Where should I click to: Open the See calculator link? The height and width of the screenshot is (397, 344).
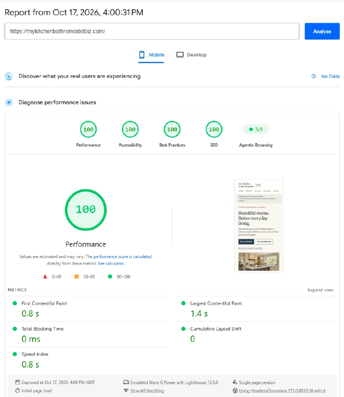coord(111,263)
